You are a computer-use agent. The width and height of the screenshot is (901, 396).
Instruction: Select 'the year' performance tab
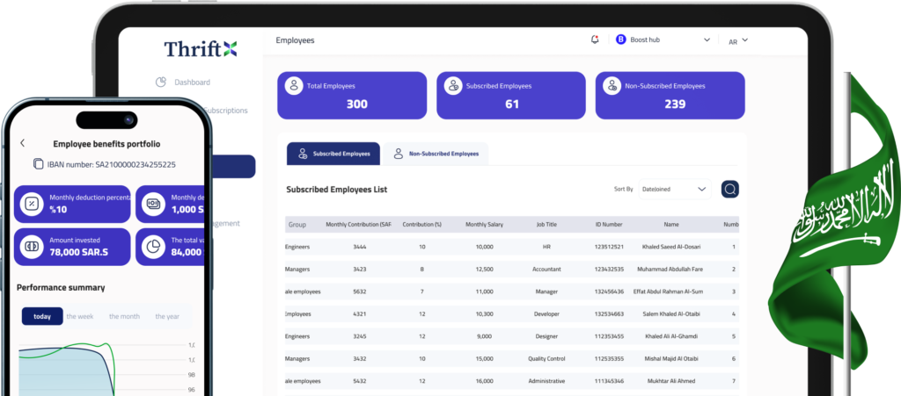(x=167, y=316)
